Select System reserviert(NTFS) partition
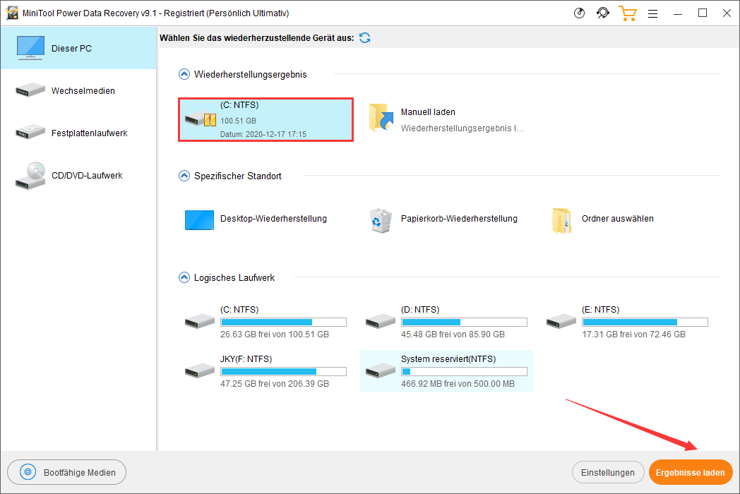Image resolution: width=740 pixels, height=494 pixels. [446, 371]
